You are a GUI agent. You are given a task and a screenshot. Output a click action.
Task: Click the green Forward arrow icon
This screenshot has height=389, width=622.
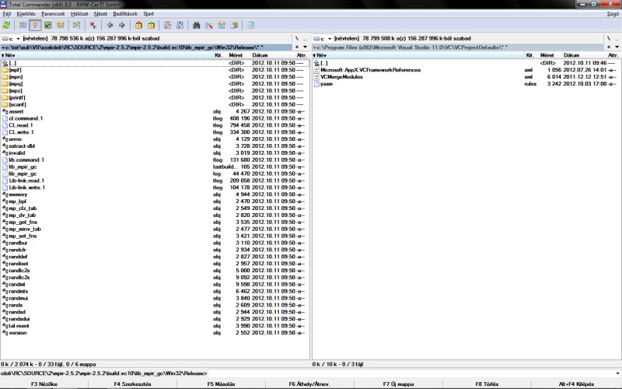(x=121, y=25)
